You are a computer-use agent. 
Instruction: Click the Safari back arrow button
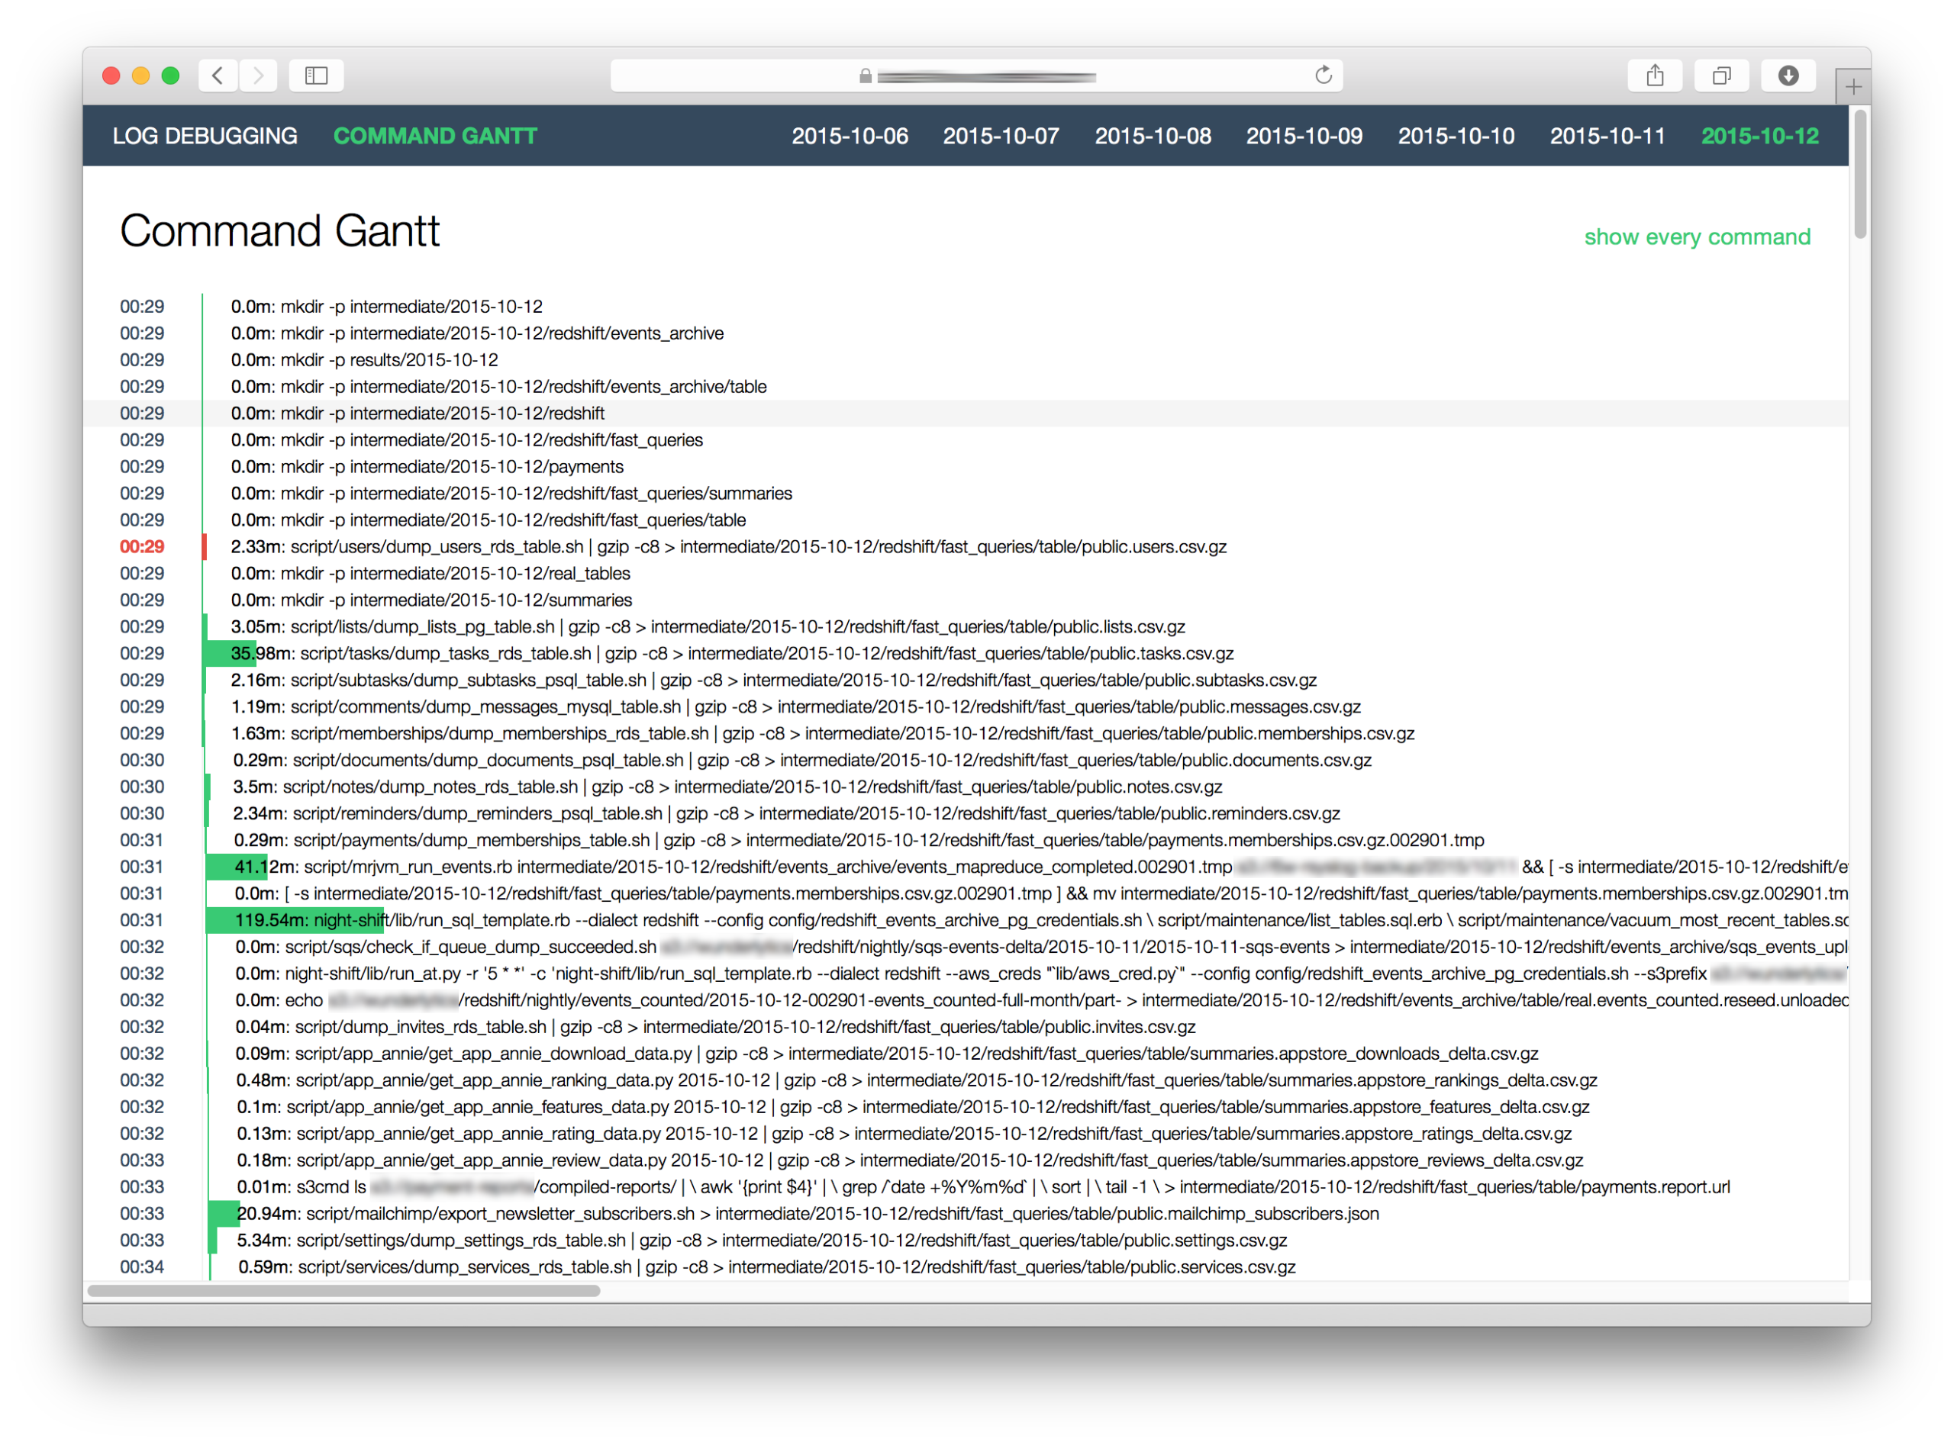tap(218, 76)
